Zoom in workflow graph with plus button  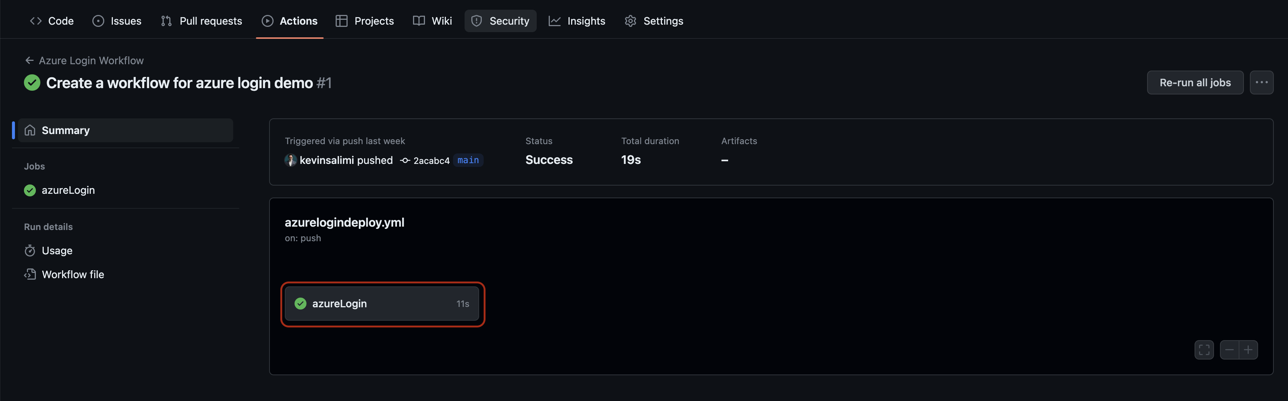(x=1248, y=350)
